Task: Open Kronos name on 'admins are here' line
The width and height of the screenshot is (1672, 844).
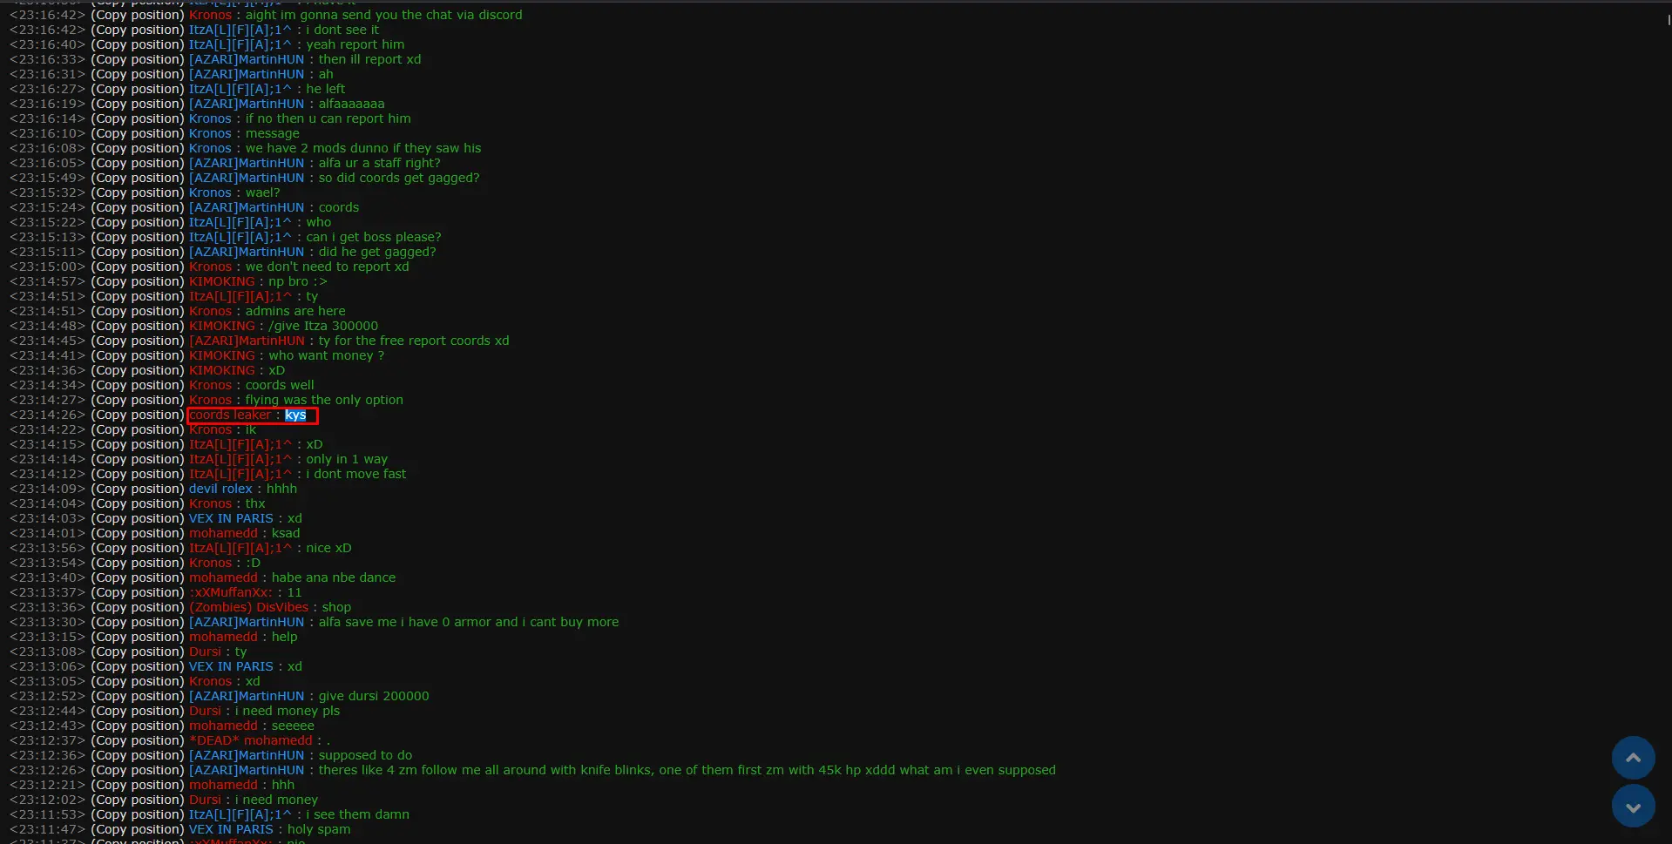Action: coord(211,311)
